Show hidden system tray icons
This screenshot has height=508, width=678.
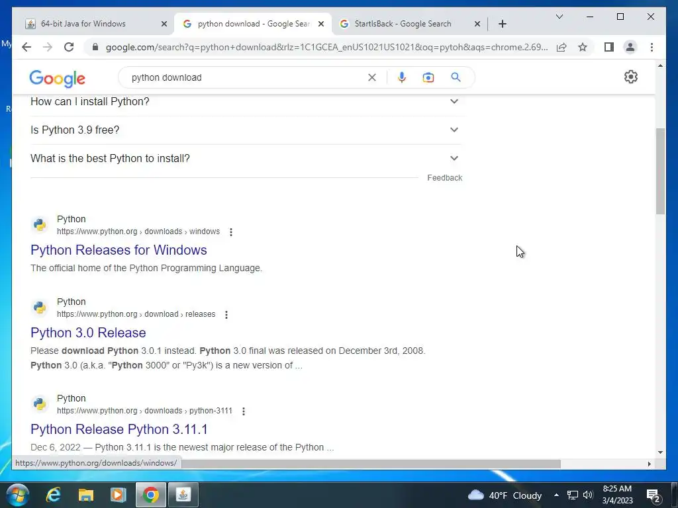[x=556, y=495]
